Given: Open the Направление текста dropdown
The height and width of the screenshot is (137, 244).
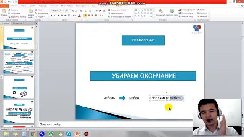Looking at the screenshot, I should [117, 10].
